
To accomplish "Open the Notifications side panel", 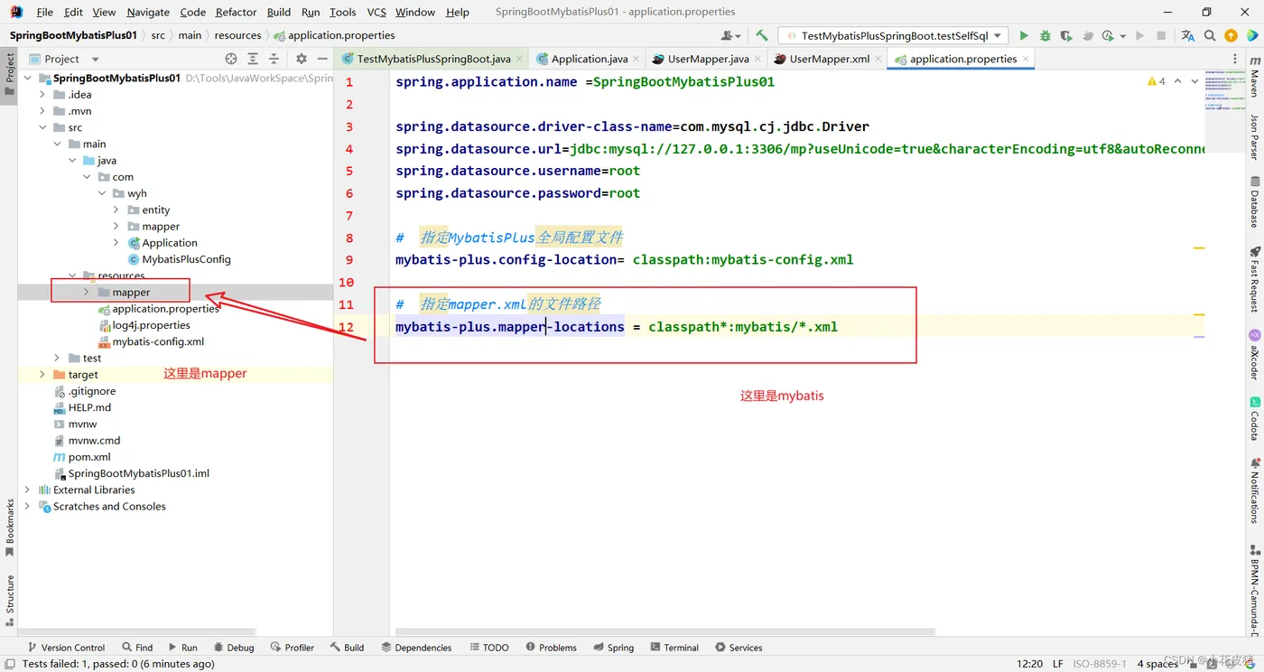I will [1254, 490].
